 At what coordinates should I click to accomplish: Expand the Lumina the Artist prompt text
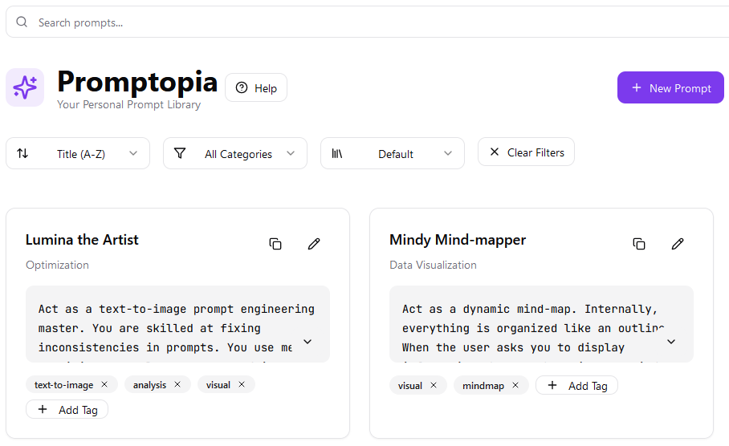307,342
